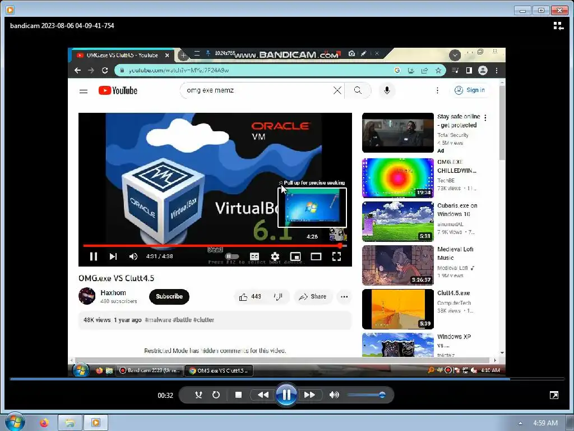The width and height of the screenshot is (574, 431).
Task: Enter full screen in Media Player
Action: tap(554, 395)
